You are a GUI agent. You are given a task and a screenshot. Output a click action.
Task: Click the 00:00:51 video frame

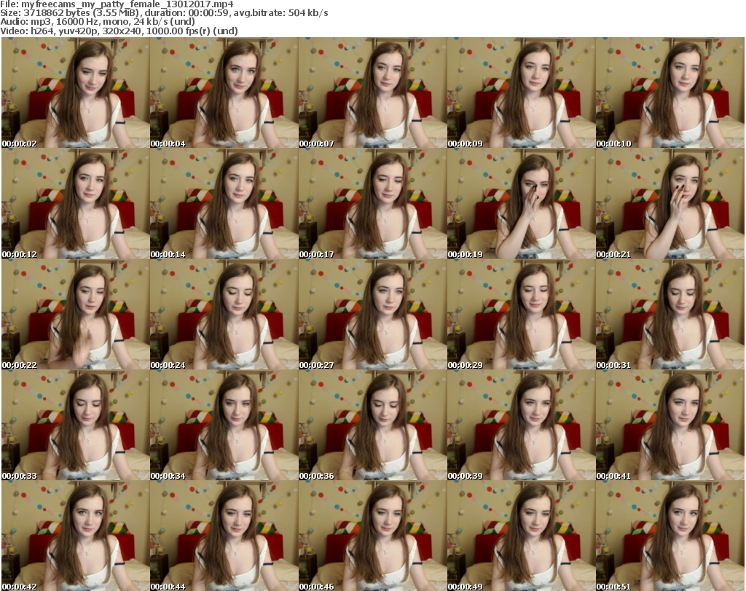(670, 536)
